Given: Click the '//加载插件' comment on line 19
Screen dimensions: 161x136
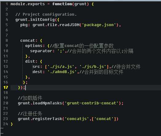Looking at the screenshot, I should point(30,98).
